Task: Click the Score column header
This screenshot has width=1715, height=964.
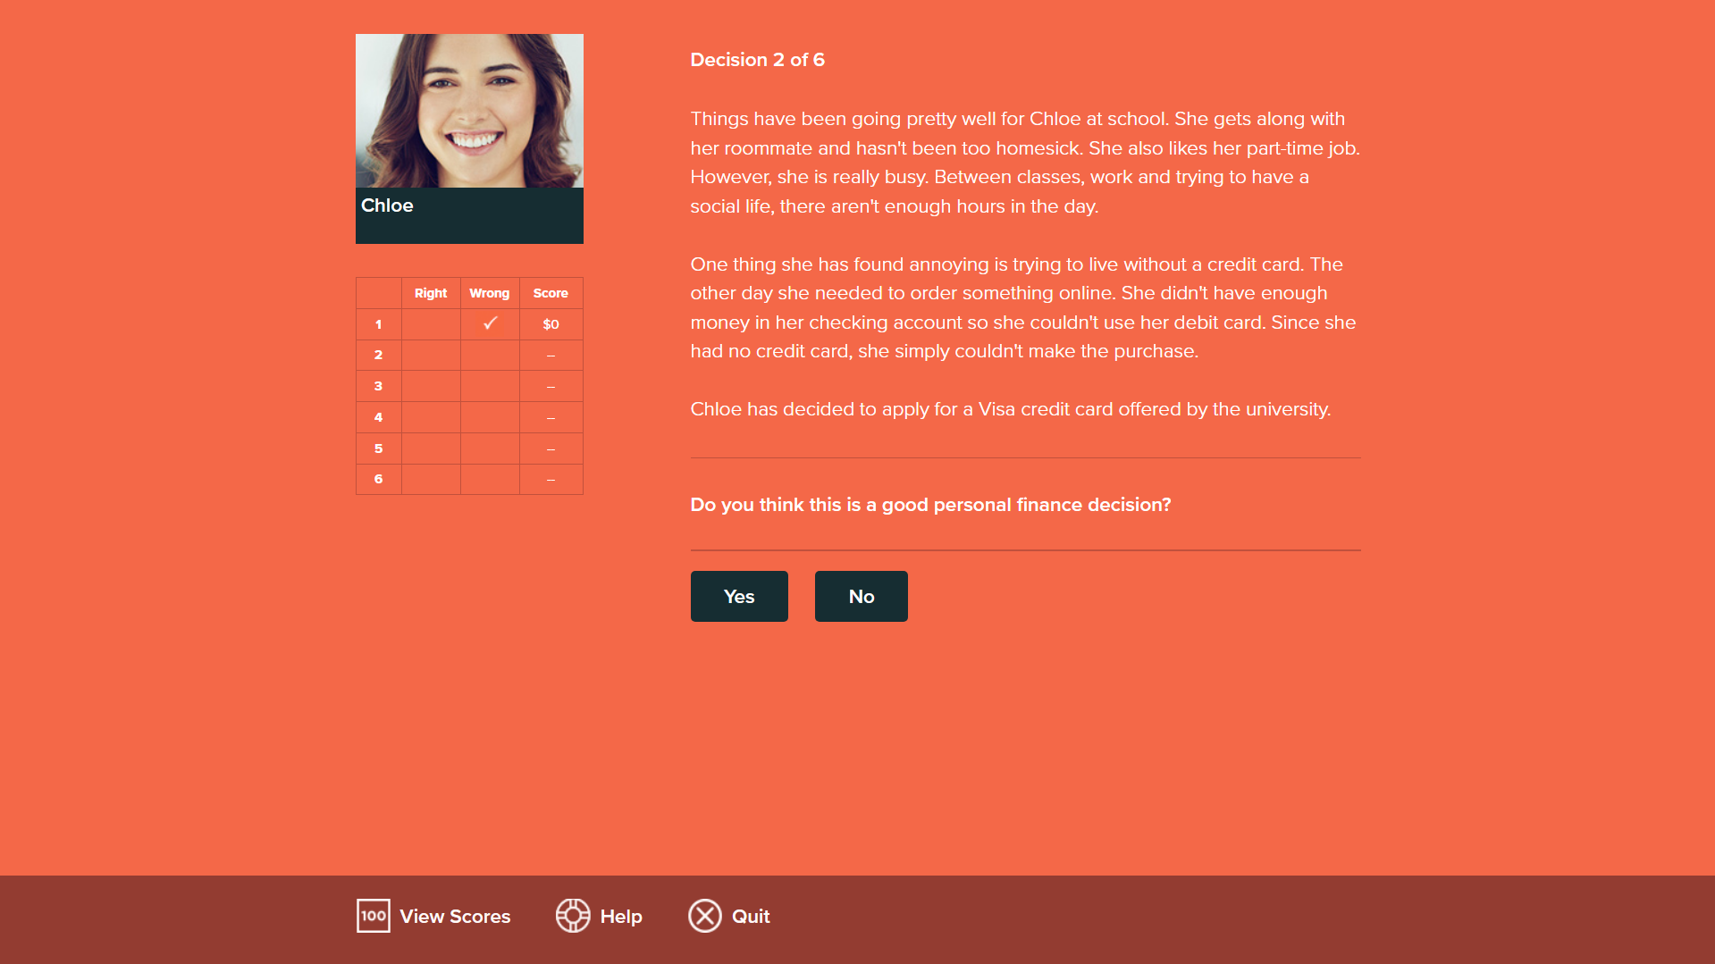Action: (551, 293)
